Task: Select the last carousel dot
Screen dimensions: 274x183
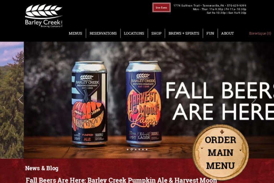Action: (x=147, y=149)
